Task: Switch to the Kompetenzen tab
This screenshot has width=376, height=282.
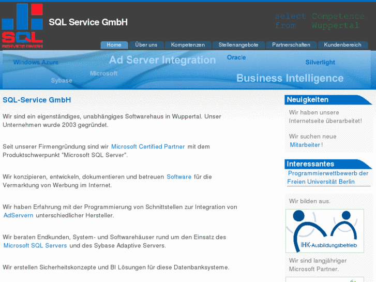Action: (x=188, y=45)
